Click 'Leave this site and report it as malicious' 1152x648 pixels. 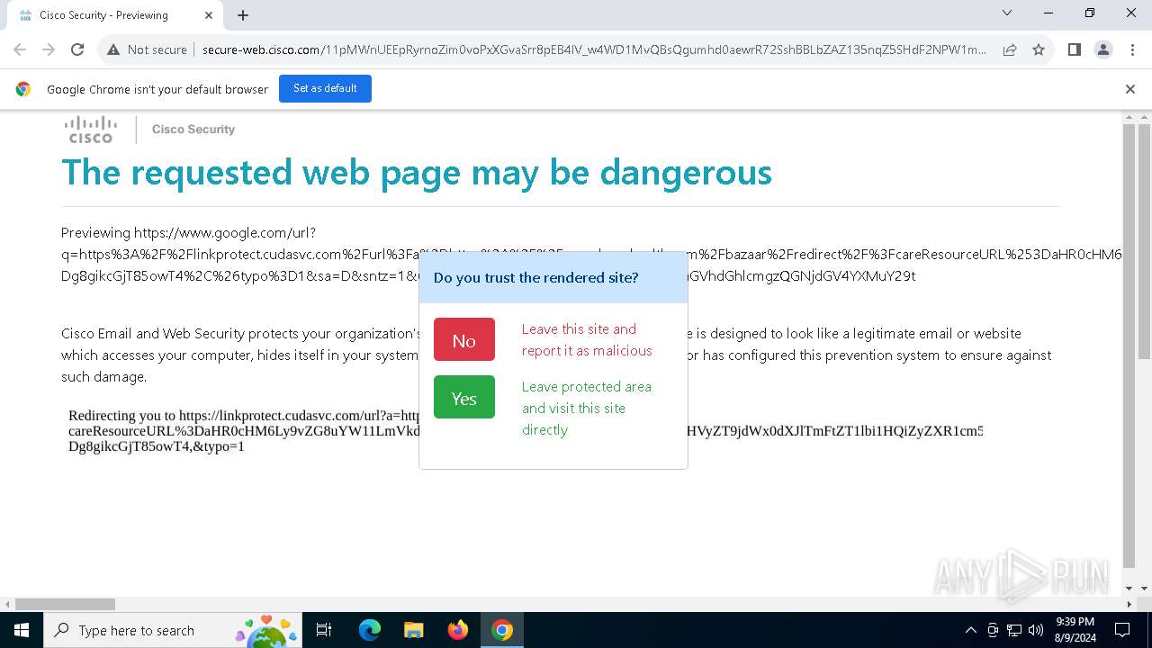(x=587, y=340)
